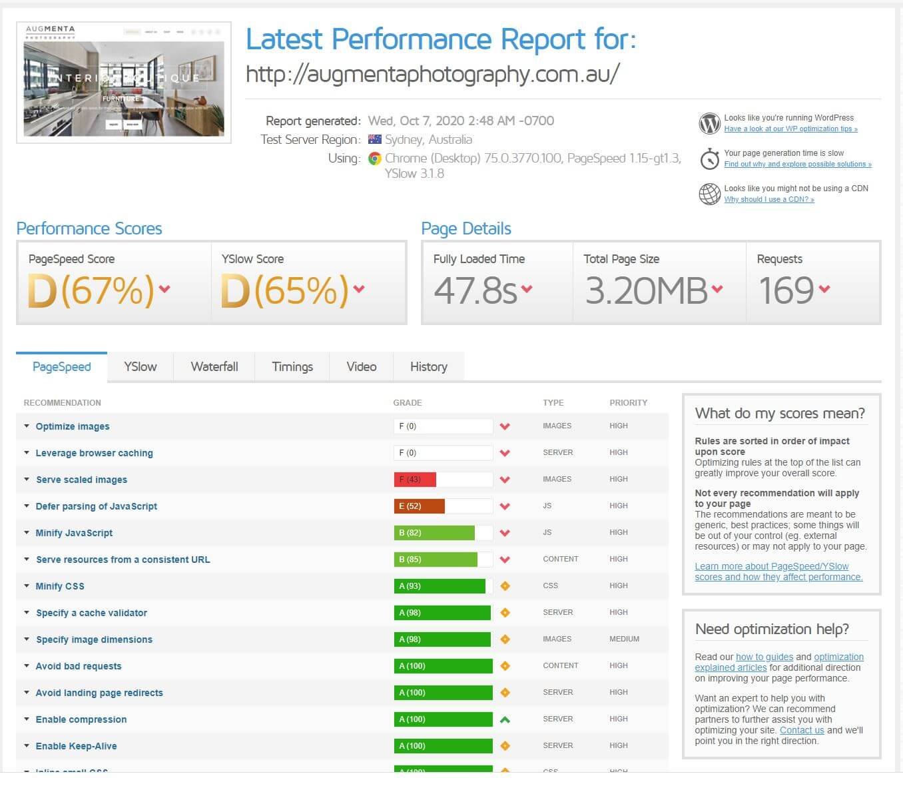This screenshot has height=786, width=903.
Task: Click the orange diamond for Enable Keep-Alive
Action: [505, 746]
